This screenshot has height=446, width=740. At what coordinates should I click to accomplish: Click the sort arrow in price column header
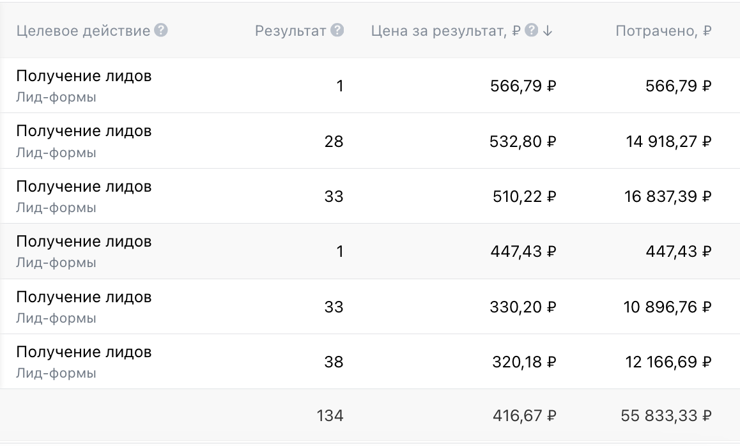pyautogui.click(x=546, y=31)
